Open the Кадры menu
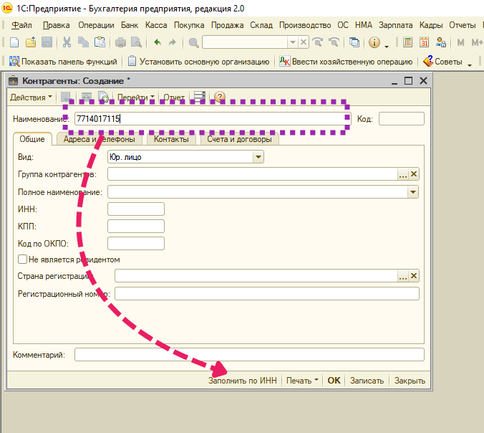The width and height of the screenshot is (484, 433). tap(431, 25)
